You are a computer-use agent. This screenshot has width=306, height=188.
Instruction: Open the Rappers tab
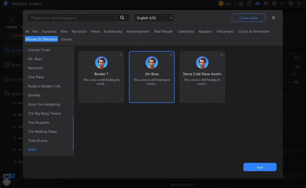(x=205, y=31)
